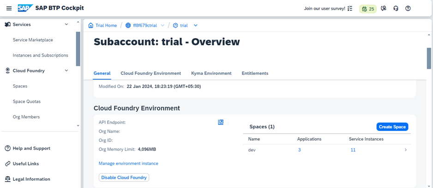Image resolution: width=433 pixels, height=188 pixels.
Task: Click the sidebar scrollbar thumb
Action: (78, 49)
